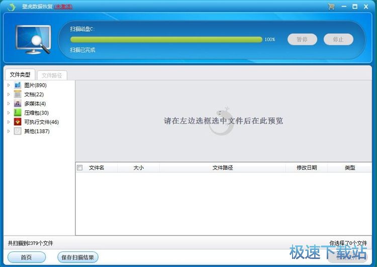Click the 100% progress value
The height and width of the screenshot is (267, 377).
(x=270, y=40)
